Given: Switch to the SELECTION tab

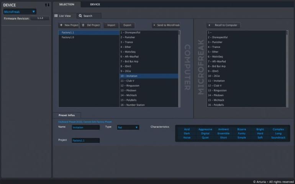Looking at the screenshot, I should point(67,4).
